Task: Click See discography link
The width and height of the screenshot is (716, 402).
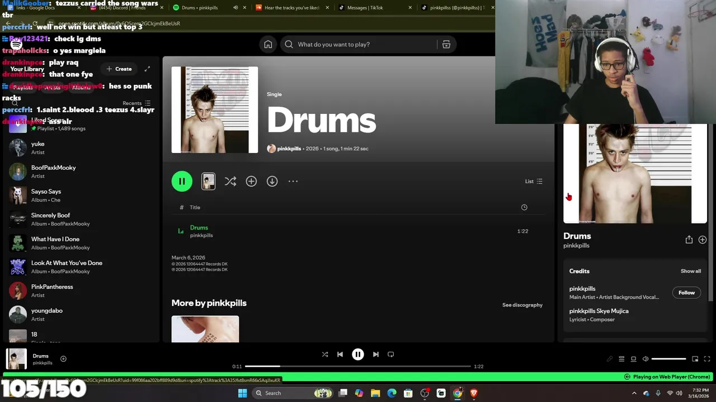Action: 522,305
